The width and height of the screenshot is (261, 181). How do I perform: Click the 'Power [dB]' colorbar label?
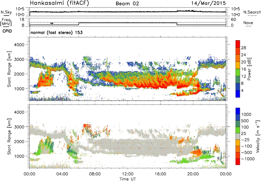tap(249, 69)
